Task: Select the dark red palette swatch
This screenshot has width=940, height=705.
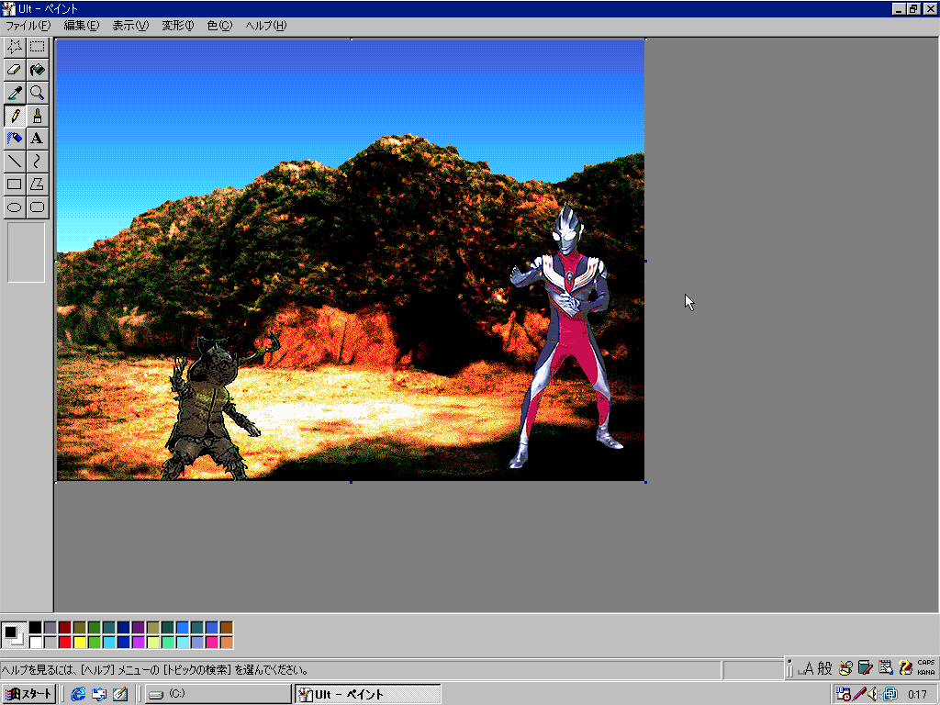Action: 65,628
